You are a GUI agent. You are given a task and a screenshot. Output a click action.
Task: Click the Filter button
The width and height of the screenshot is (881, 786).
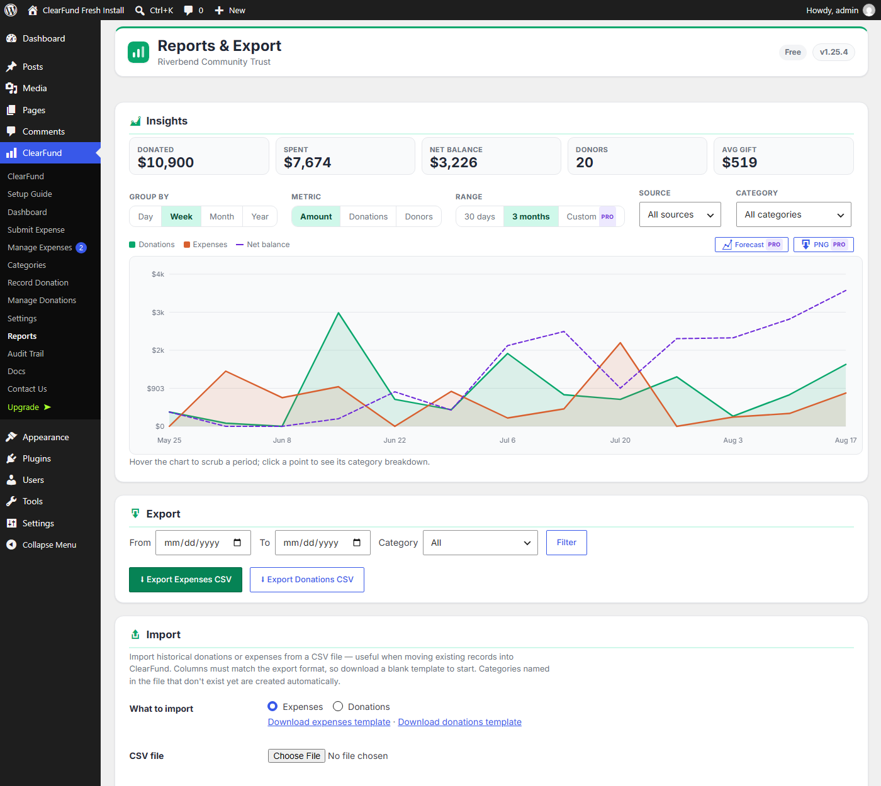[x=566, y=543]
